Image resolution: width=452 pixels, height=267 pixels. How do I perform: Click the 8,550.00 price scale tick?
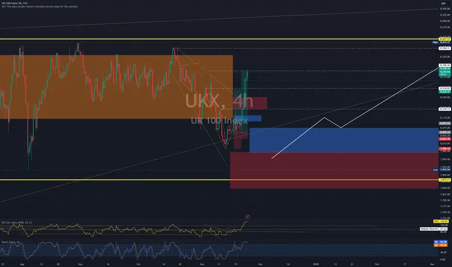tap(445, 9)
